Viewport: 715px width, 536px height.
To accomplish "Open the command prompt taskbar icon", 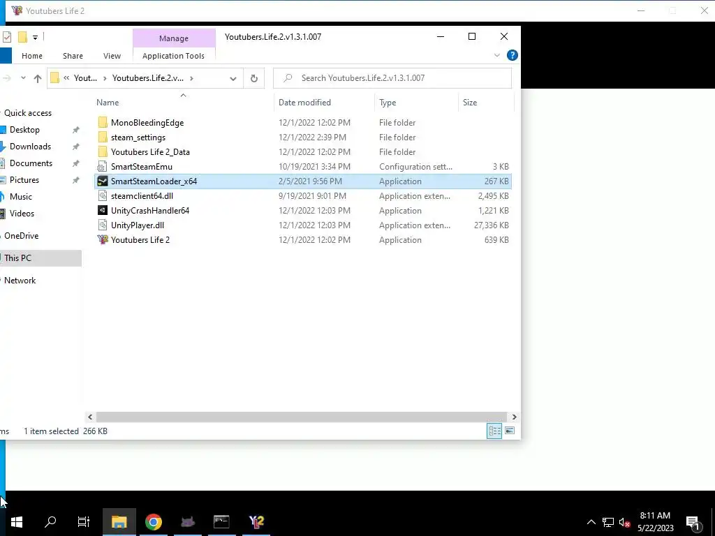I will pyautogui.click(x=221, y=521).
